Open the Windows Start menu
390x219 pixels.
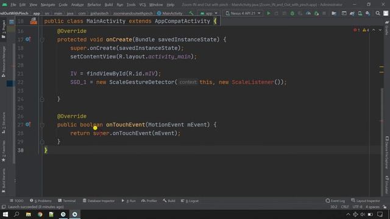(x=5, y=214)
